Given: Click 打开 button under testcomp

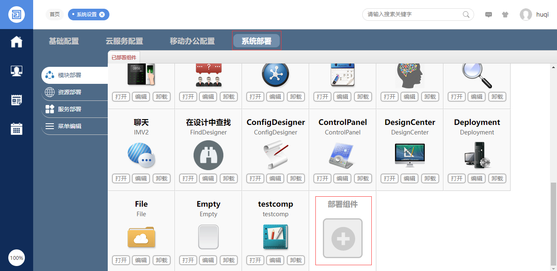Looking at the screenshot, I should 255,260.
